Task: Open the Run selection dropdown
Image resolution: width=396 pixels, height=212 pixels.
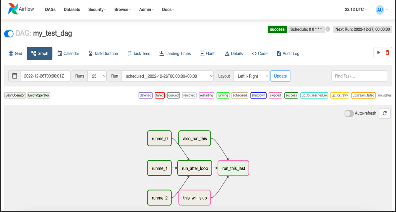Action: (x=168, y=76)
